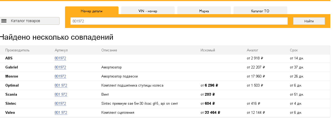
Task: Select the Valeo manufacturer name
Action: pos(10,112)
